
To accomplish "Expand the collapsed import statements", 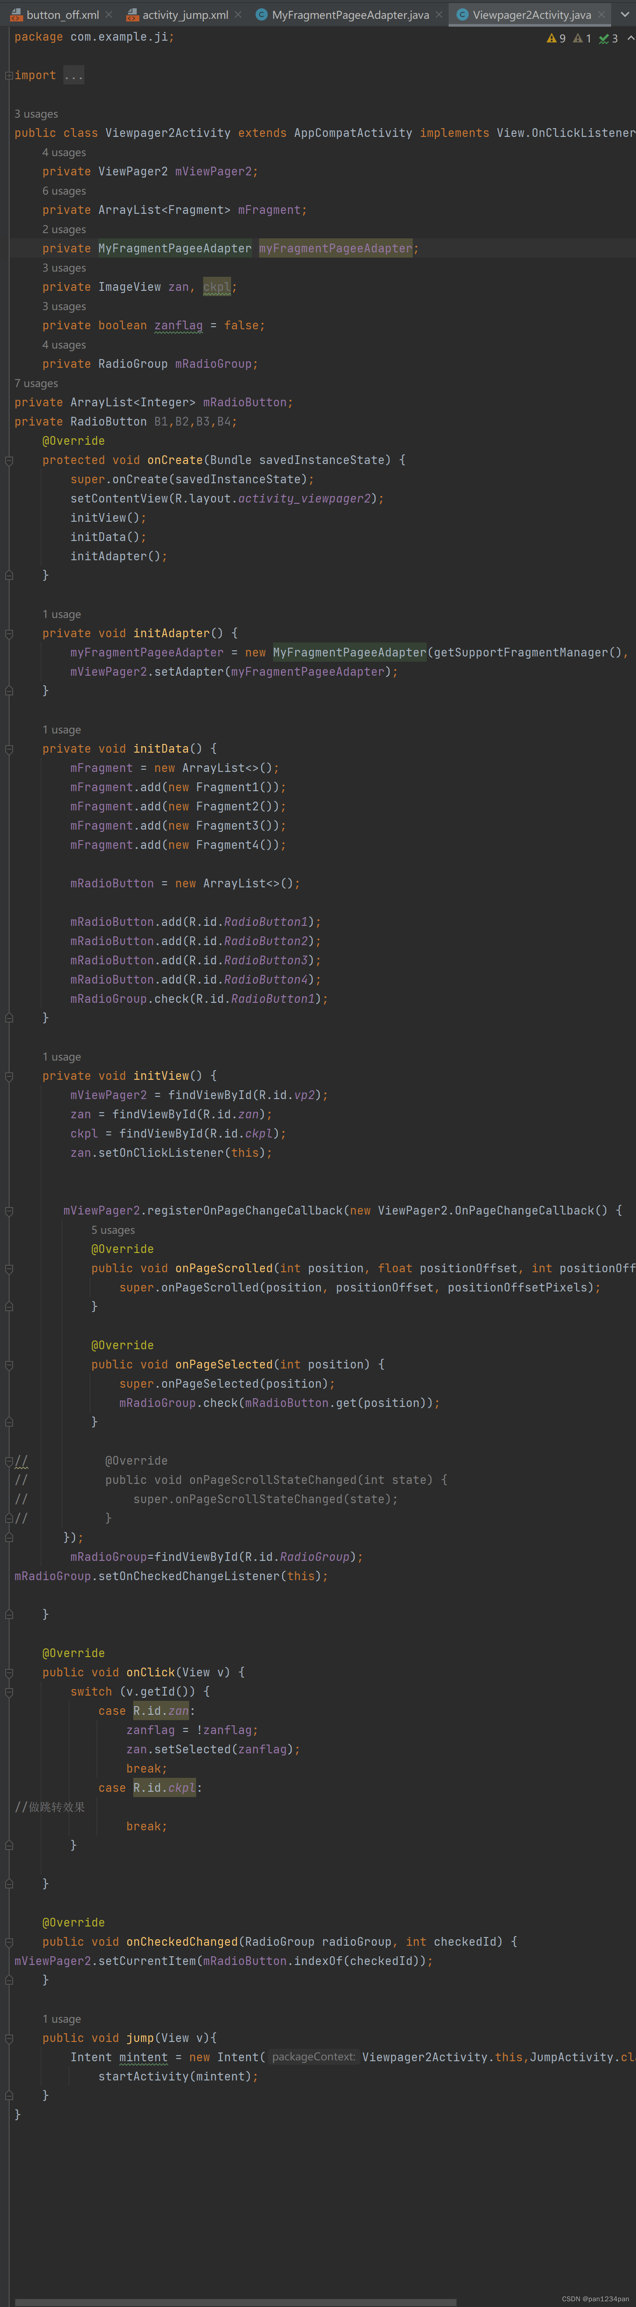I will point(9,75).
